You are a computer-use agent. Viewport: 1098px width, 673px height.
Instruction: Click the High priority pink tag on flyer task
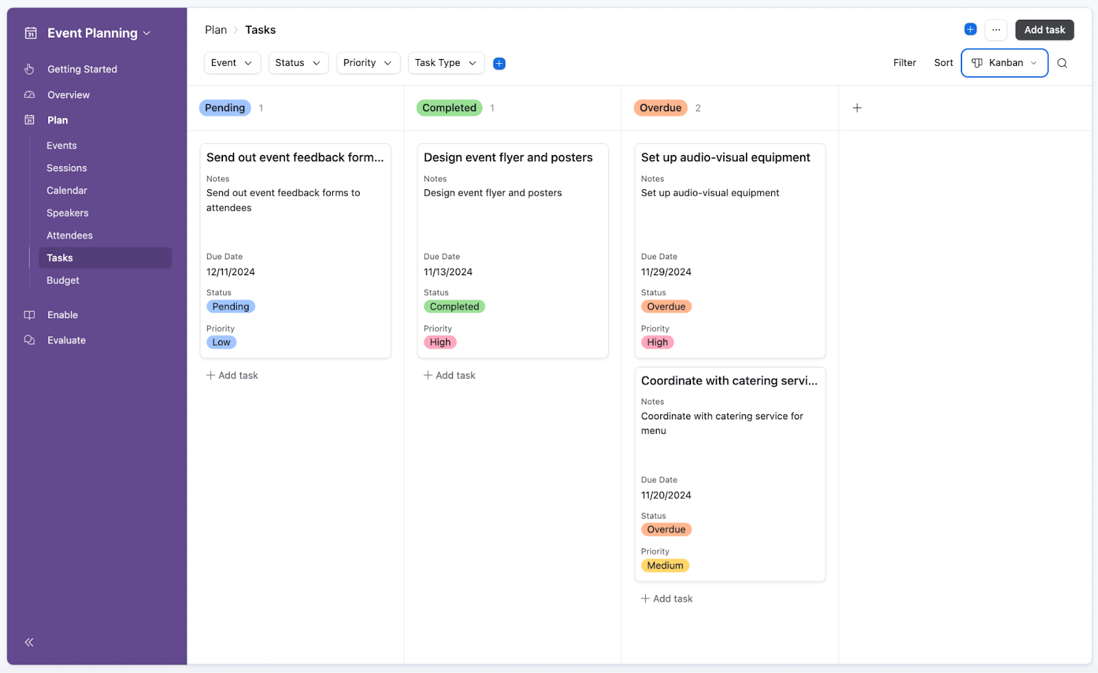tap(440, 342)
